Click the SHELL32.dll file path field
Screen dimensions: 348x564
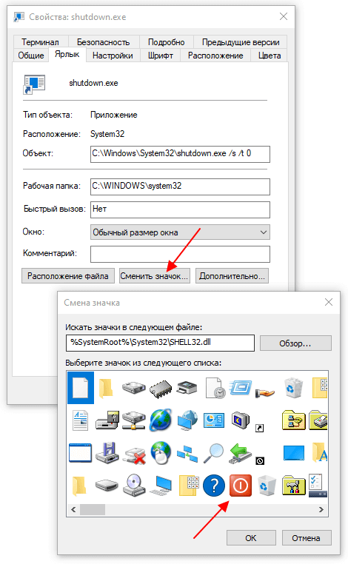[160, 343]
